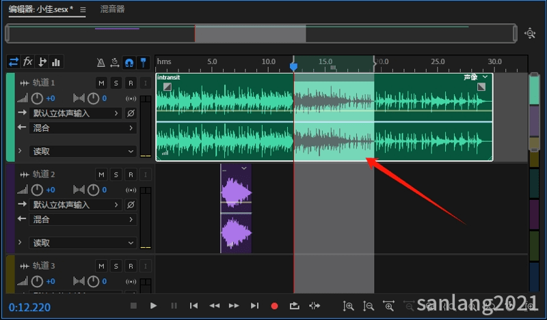Arm 轨道 3 for record with R
The width and height of the screenshot is (547, 320).
point(131,266)
